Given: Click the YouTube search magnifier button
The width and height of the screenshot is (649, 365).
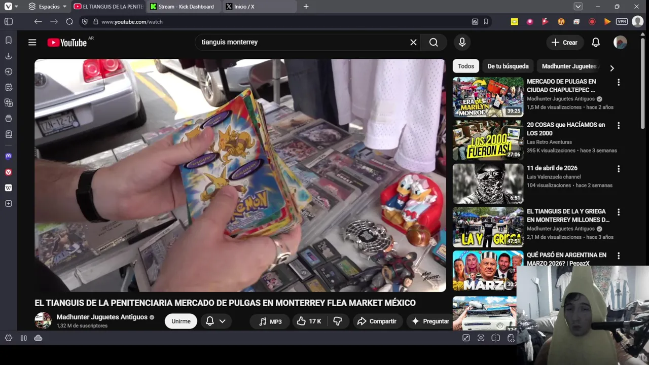Looking at the screenshot, I should (434, 43).
